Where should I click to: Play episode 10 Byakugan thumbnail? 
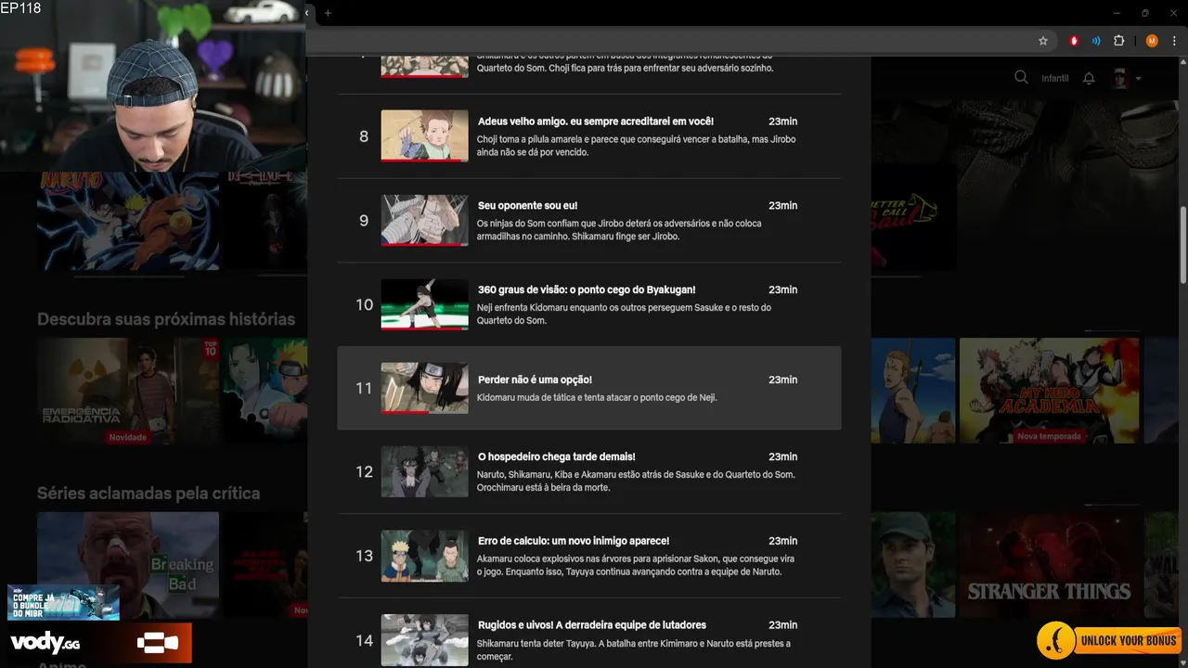(x=424, y=304)
